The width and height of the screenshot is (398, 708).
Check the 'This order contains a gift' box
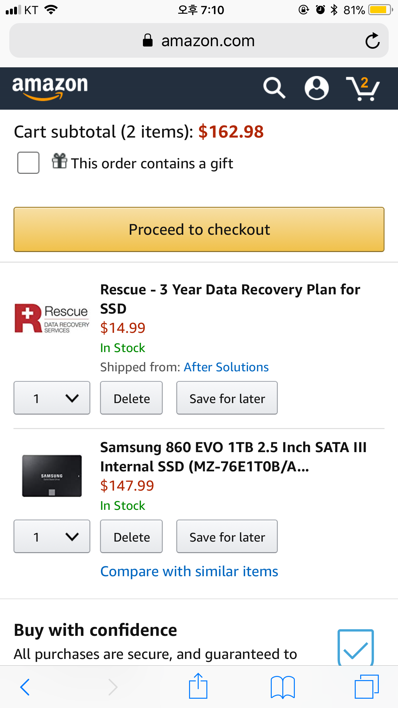point(28,163)
